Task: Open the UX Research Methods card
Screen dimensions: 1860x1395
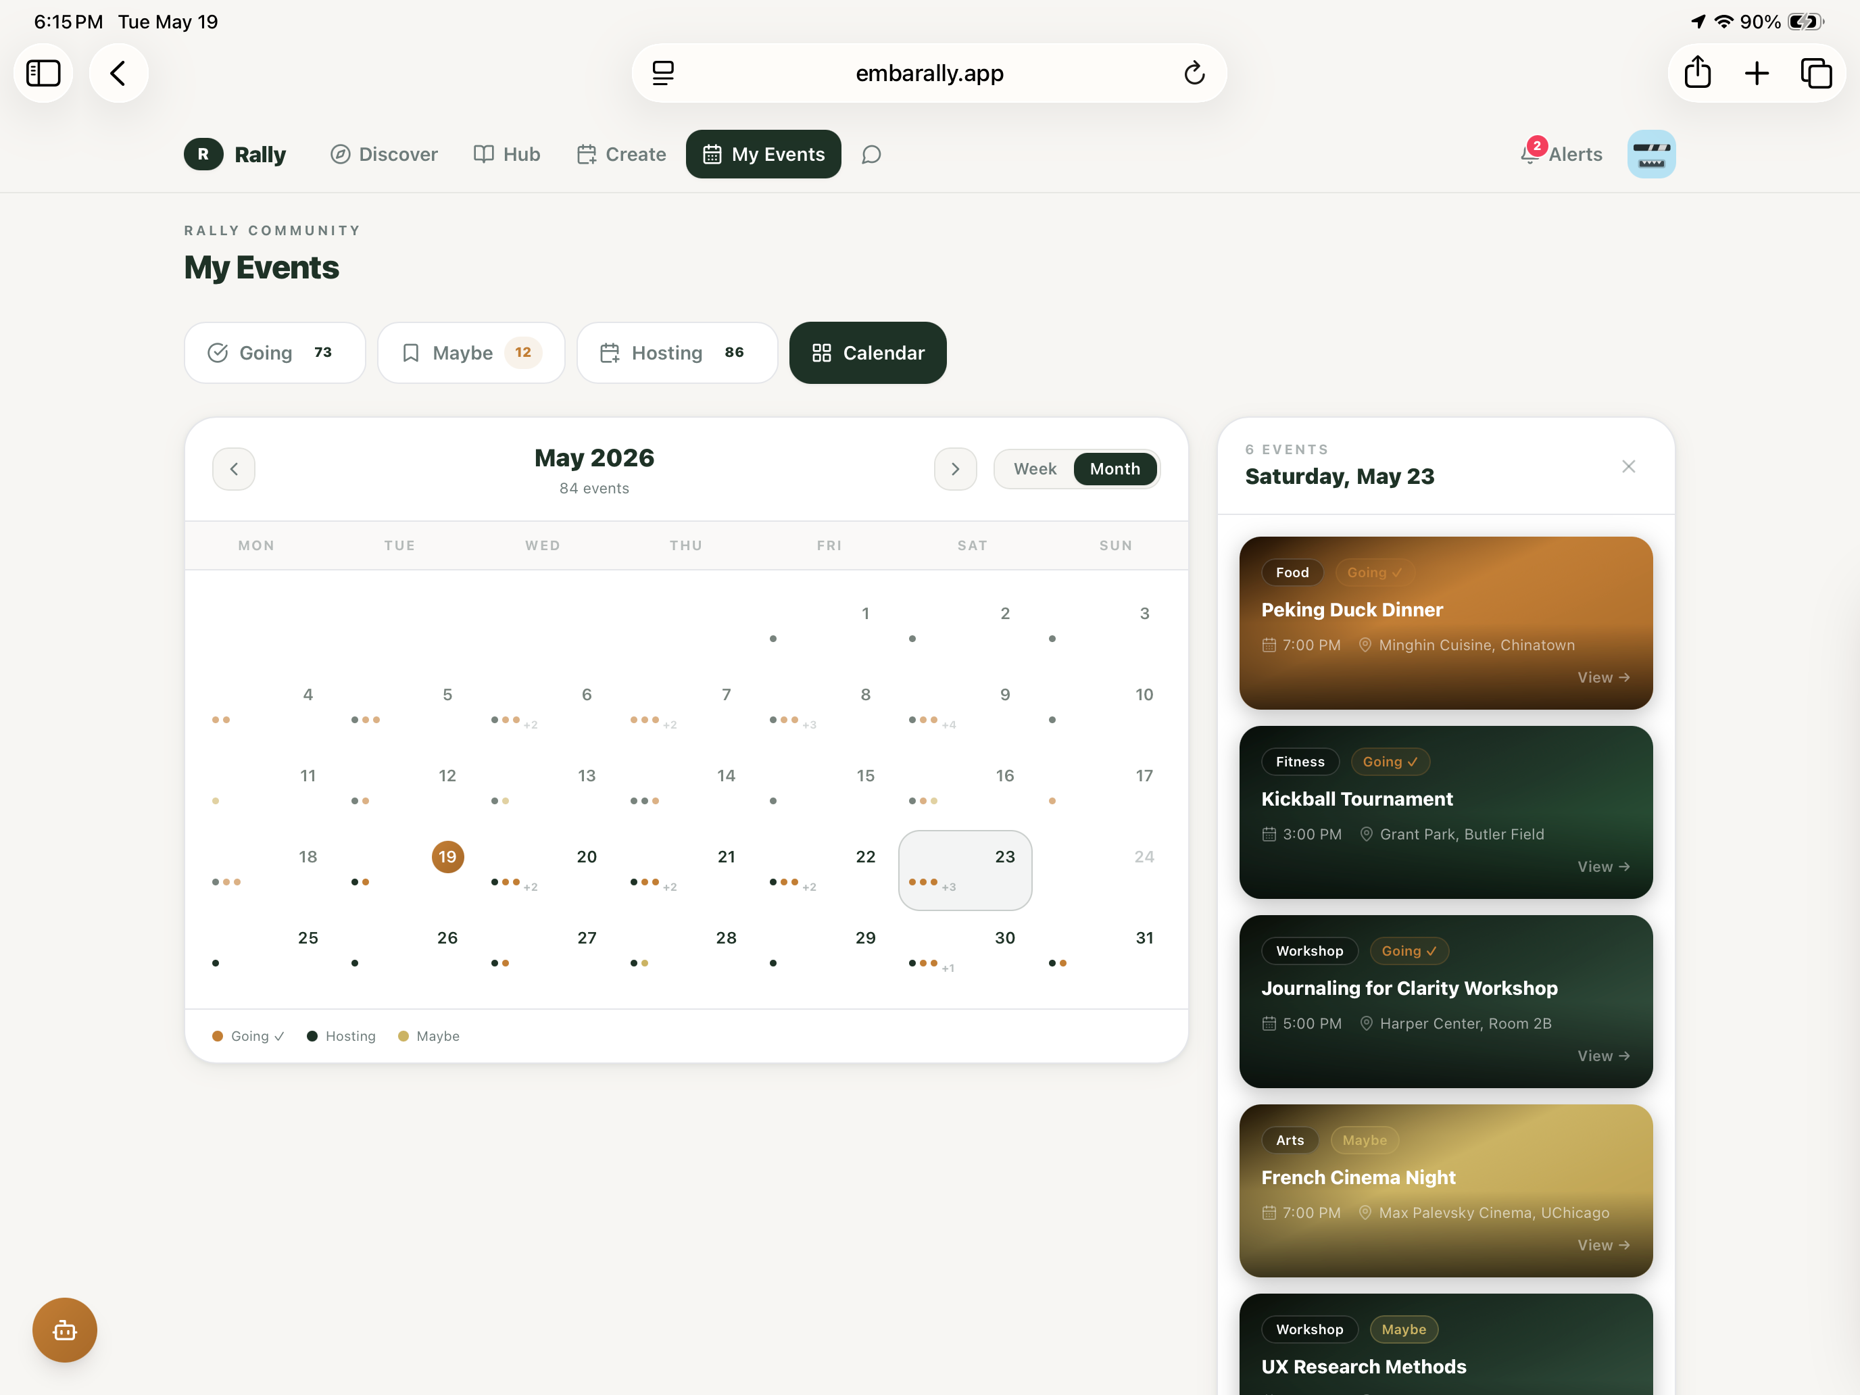Action: (x=1446, y=1344)
